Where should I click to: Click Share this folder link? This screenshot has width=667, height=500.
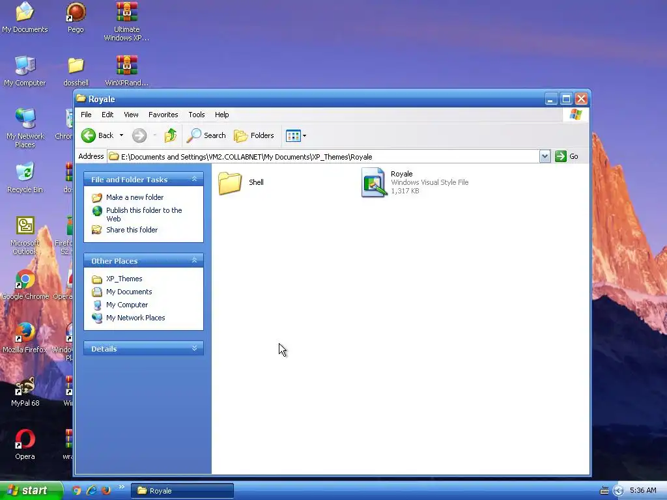(132, 230)
